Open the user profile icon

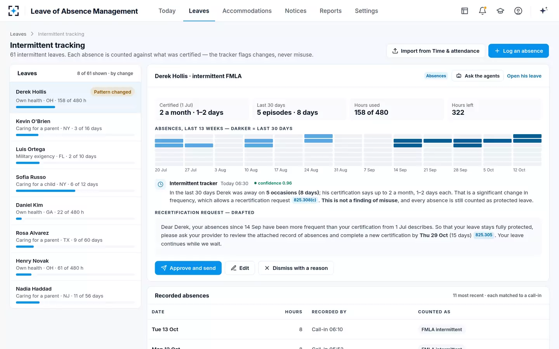pyautogui.click(x=518, y=11)
